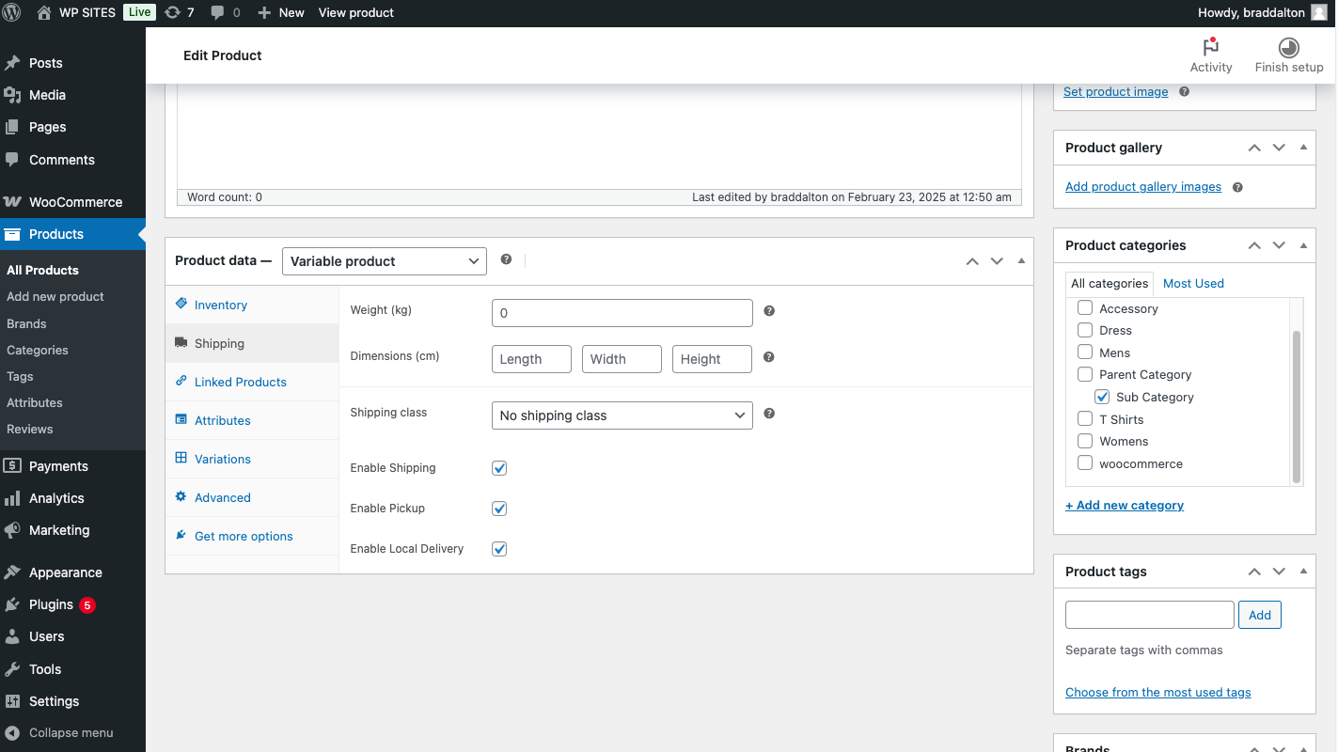Click help icon next to Dimensions fields
Viewport: 1338px width, 752px height.
pyautogui.click(x=769, y=357)
